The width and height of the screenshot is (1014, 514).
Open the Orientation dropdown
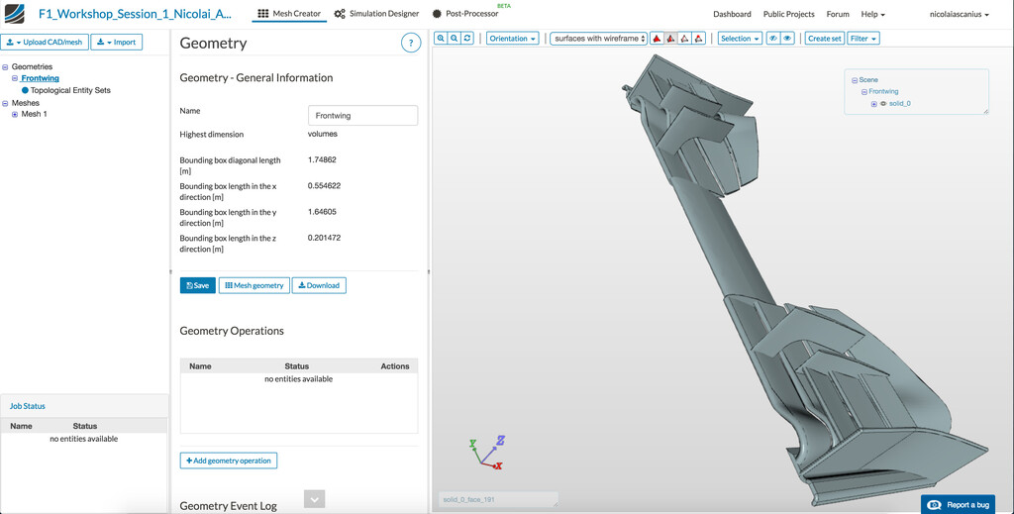point(513,39)
